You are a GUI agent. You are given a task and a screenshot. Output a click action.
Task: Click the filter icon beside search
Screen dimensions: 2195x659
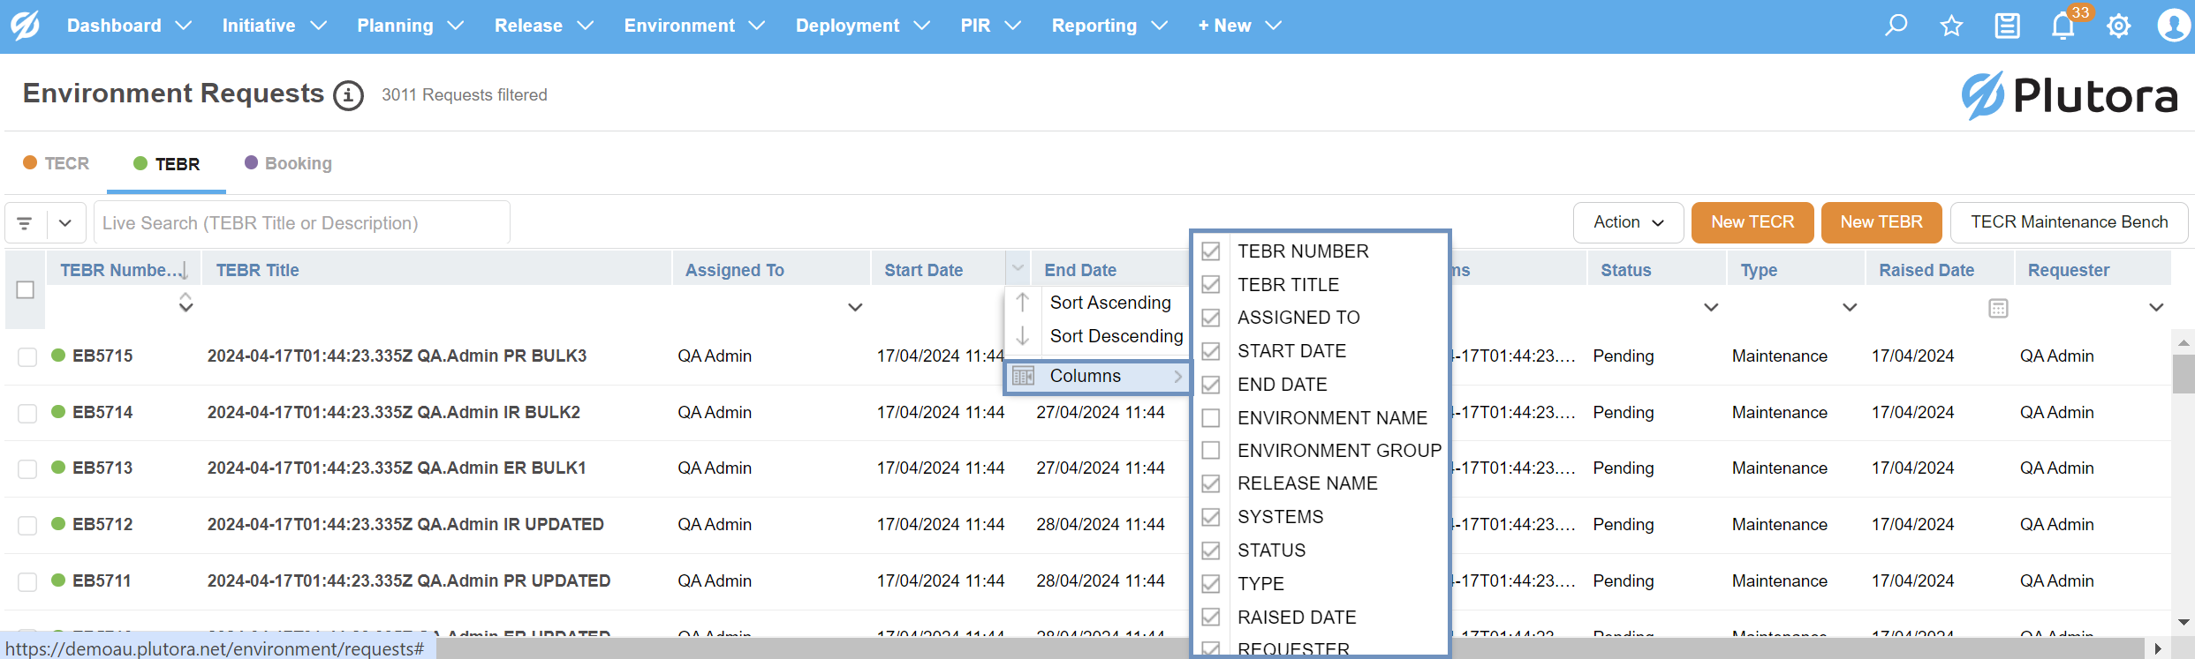(26, 223)
